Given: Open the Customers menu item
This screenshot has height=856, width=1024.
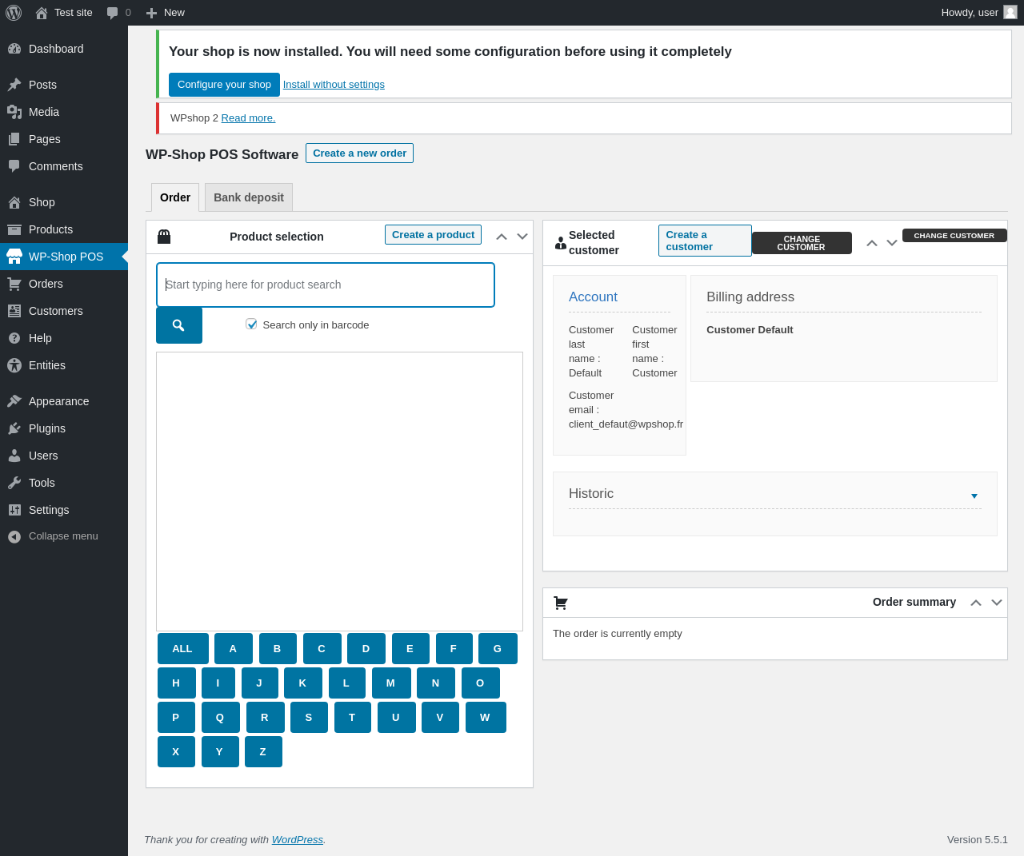Looking at the screenshot, I should [x=64, y=311].
